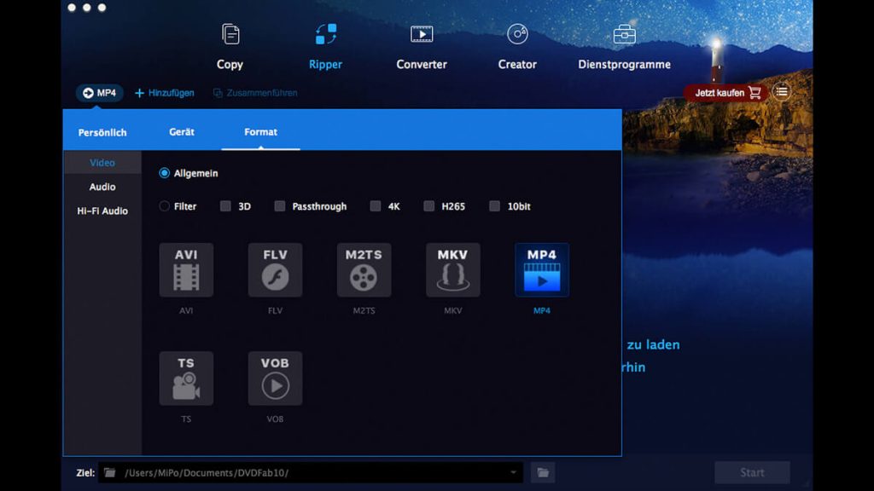
Task: Switch to the Gerät tab
Action: [x=182, y=132]
